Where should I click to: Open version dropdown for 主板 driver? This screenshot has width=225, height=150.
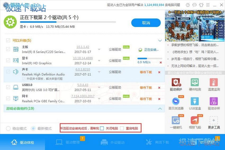99,49
